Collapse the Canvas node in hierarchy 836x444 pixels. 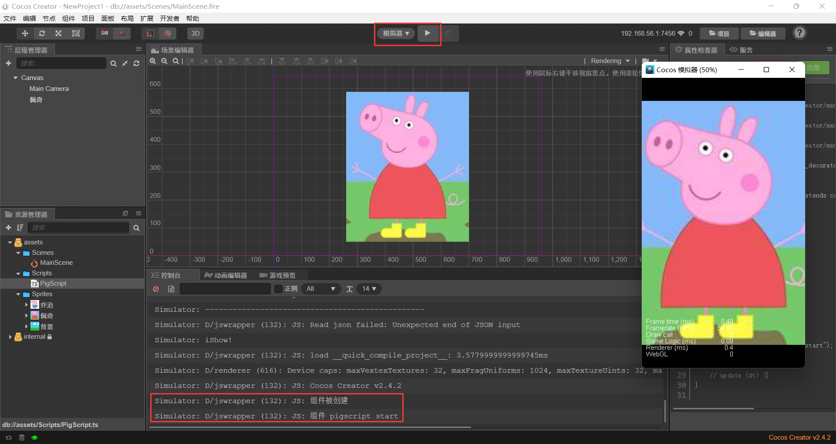pyautogui.click(x=16, y=78)
